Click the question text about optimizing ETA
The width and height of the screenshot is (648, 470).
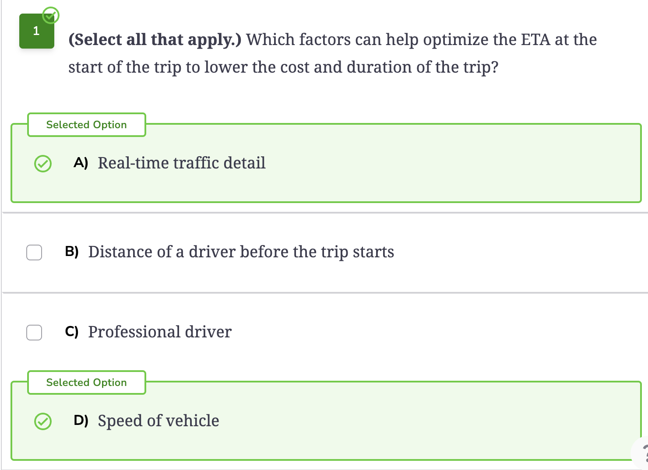pyautogui.click(x=333, y=53)
